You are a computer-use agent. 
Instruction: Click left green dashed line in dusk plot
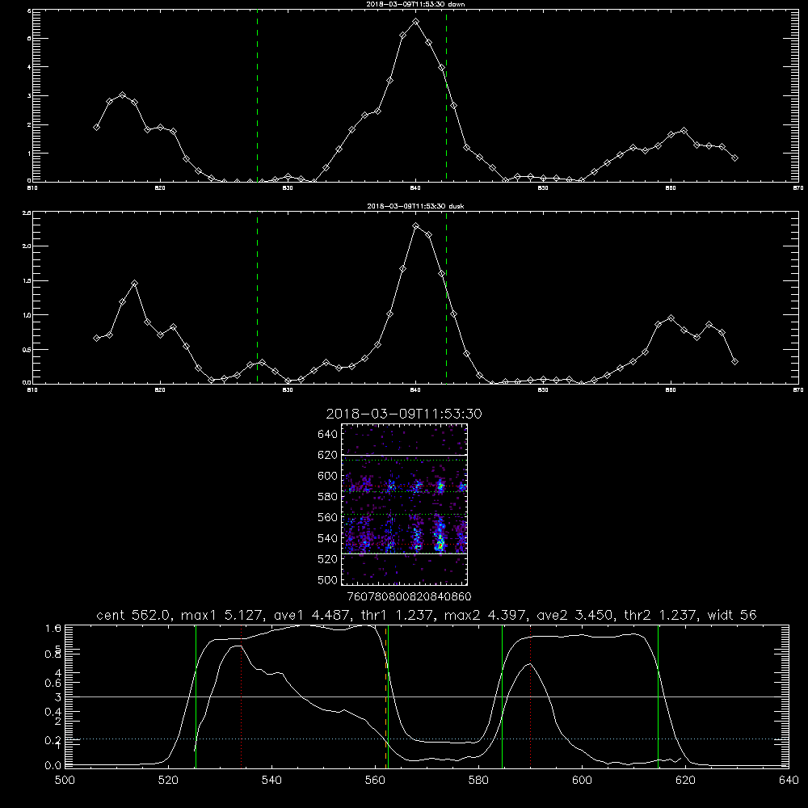[x=257, y=298]
